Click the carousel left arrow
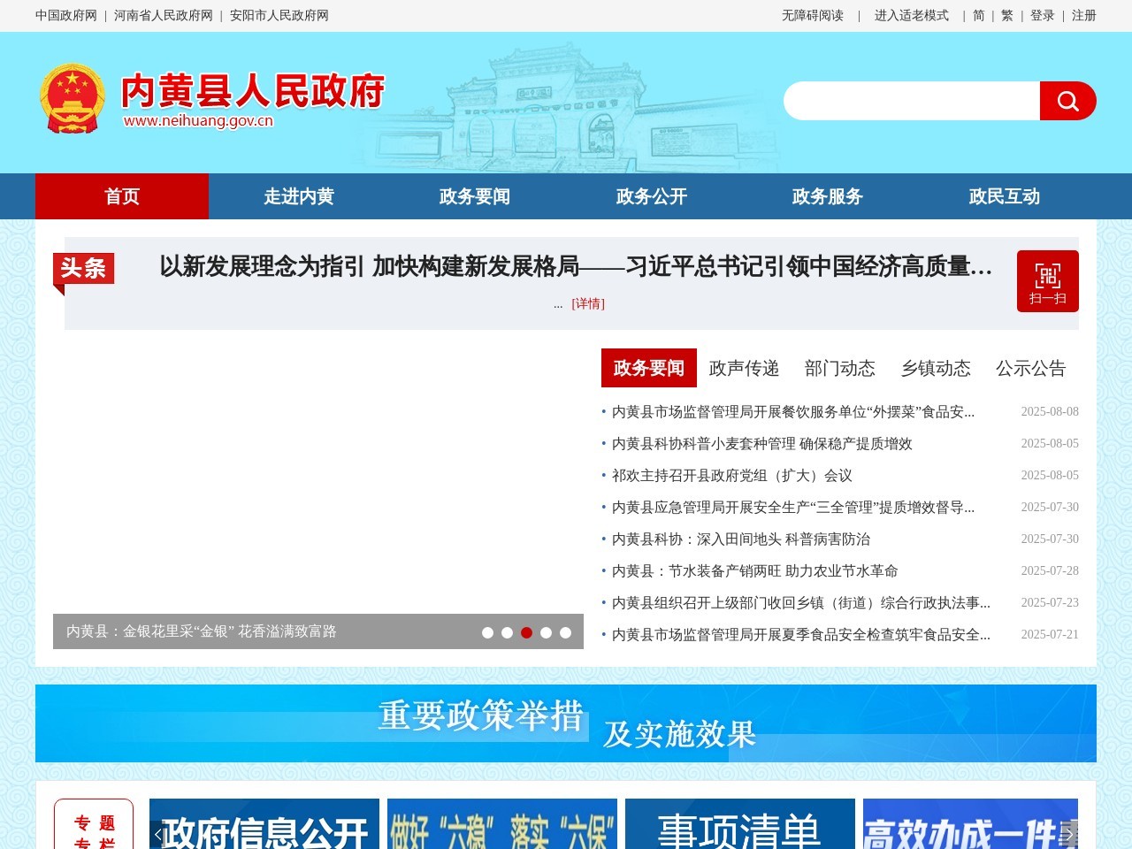Screen dimensions: 1132x849 click(157, 834)
